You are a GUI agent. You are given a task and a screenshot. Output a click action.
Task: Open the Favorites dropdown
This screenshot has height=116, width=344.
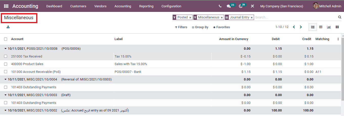coord(221,27)
